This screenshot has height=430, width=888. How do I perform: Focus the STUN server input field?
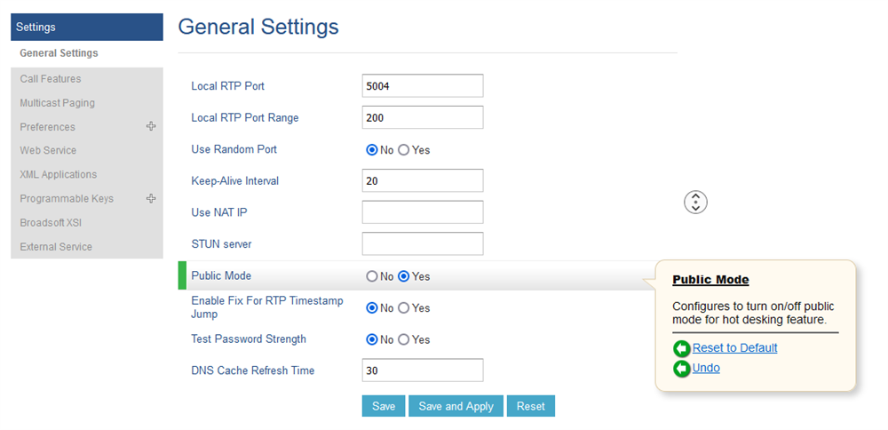[423, 243]
